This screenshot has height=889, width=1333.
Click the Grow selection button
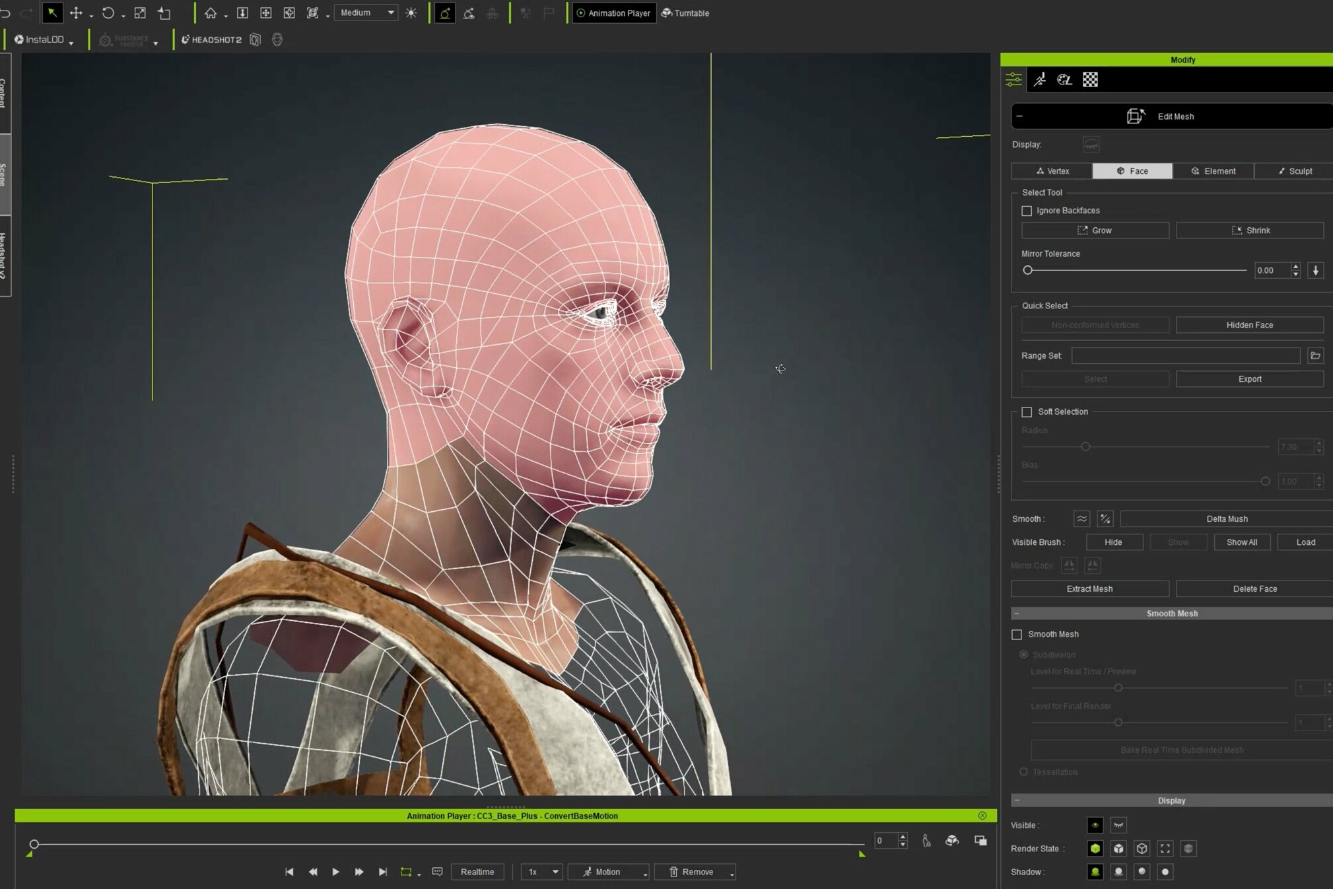click(1095, 231)
